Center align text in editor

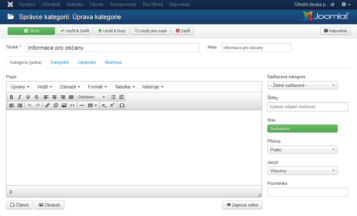pos(54,97)
